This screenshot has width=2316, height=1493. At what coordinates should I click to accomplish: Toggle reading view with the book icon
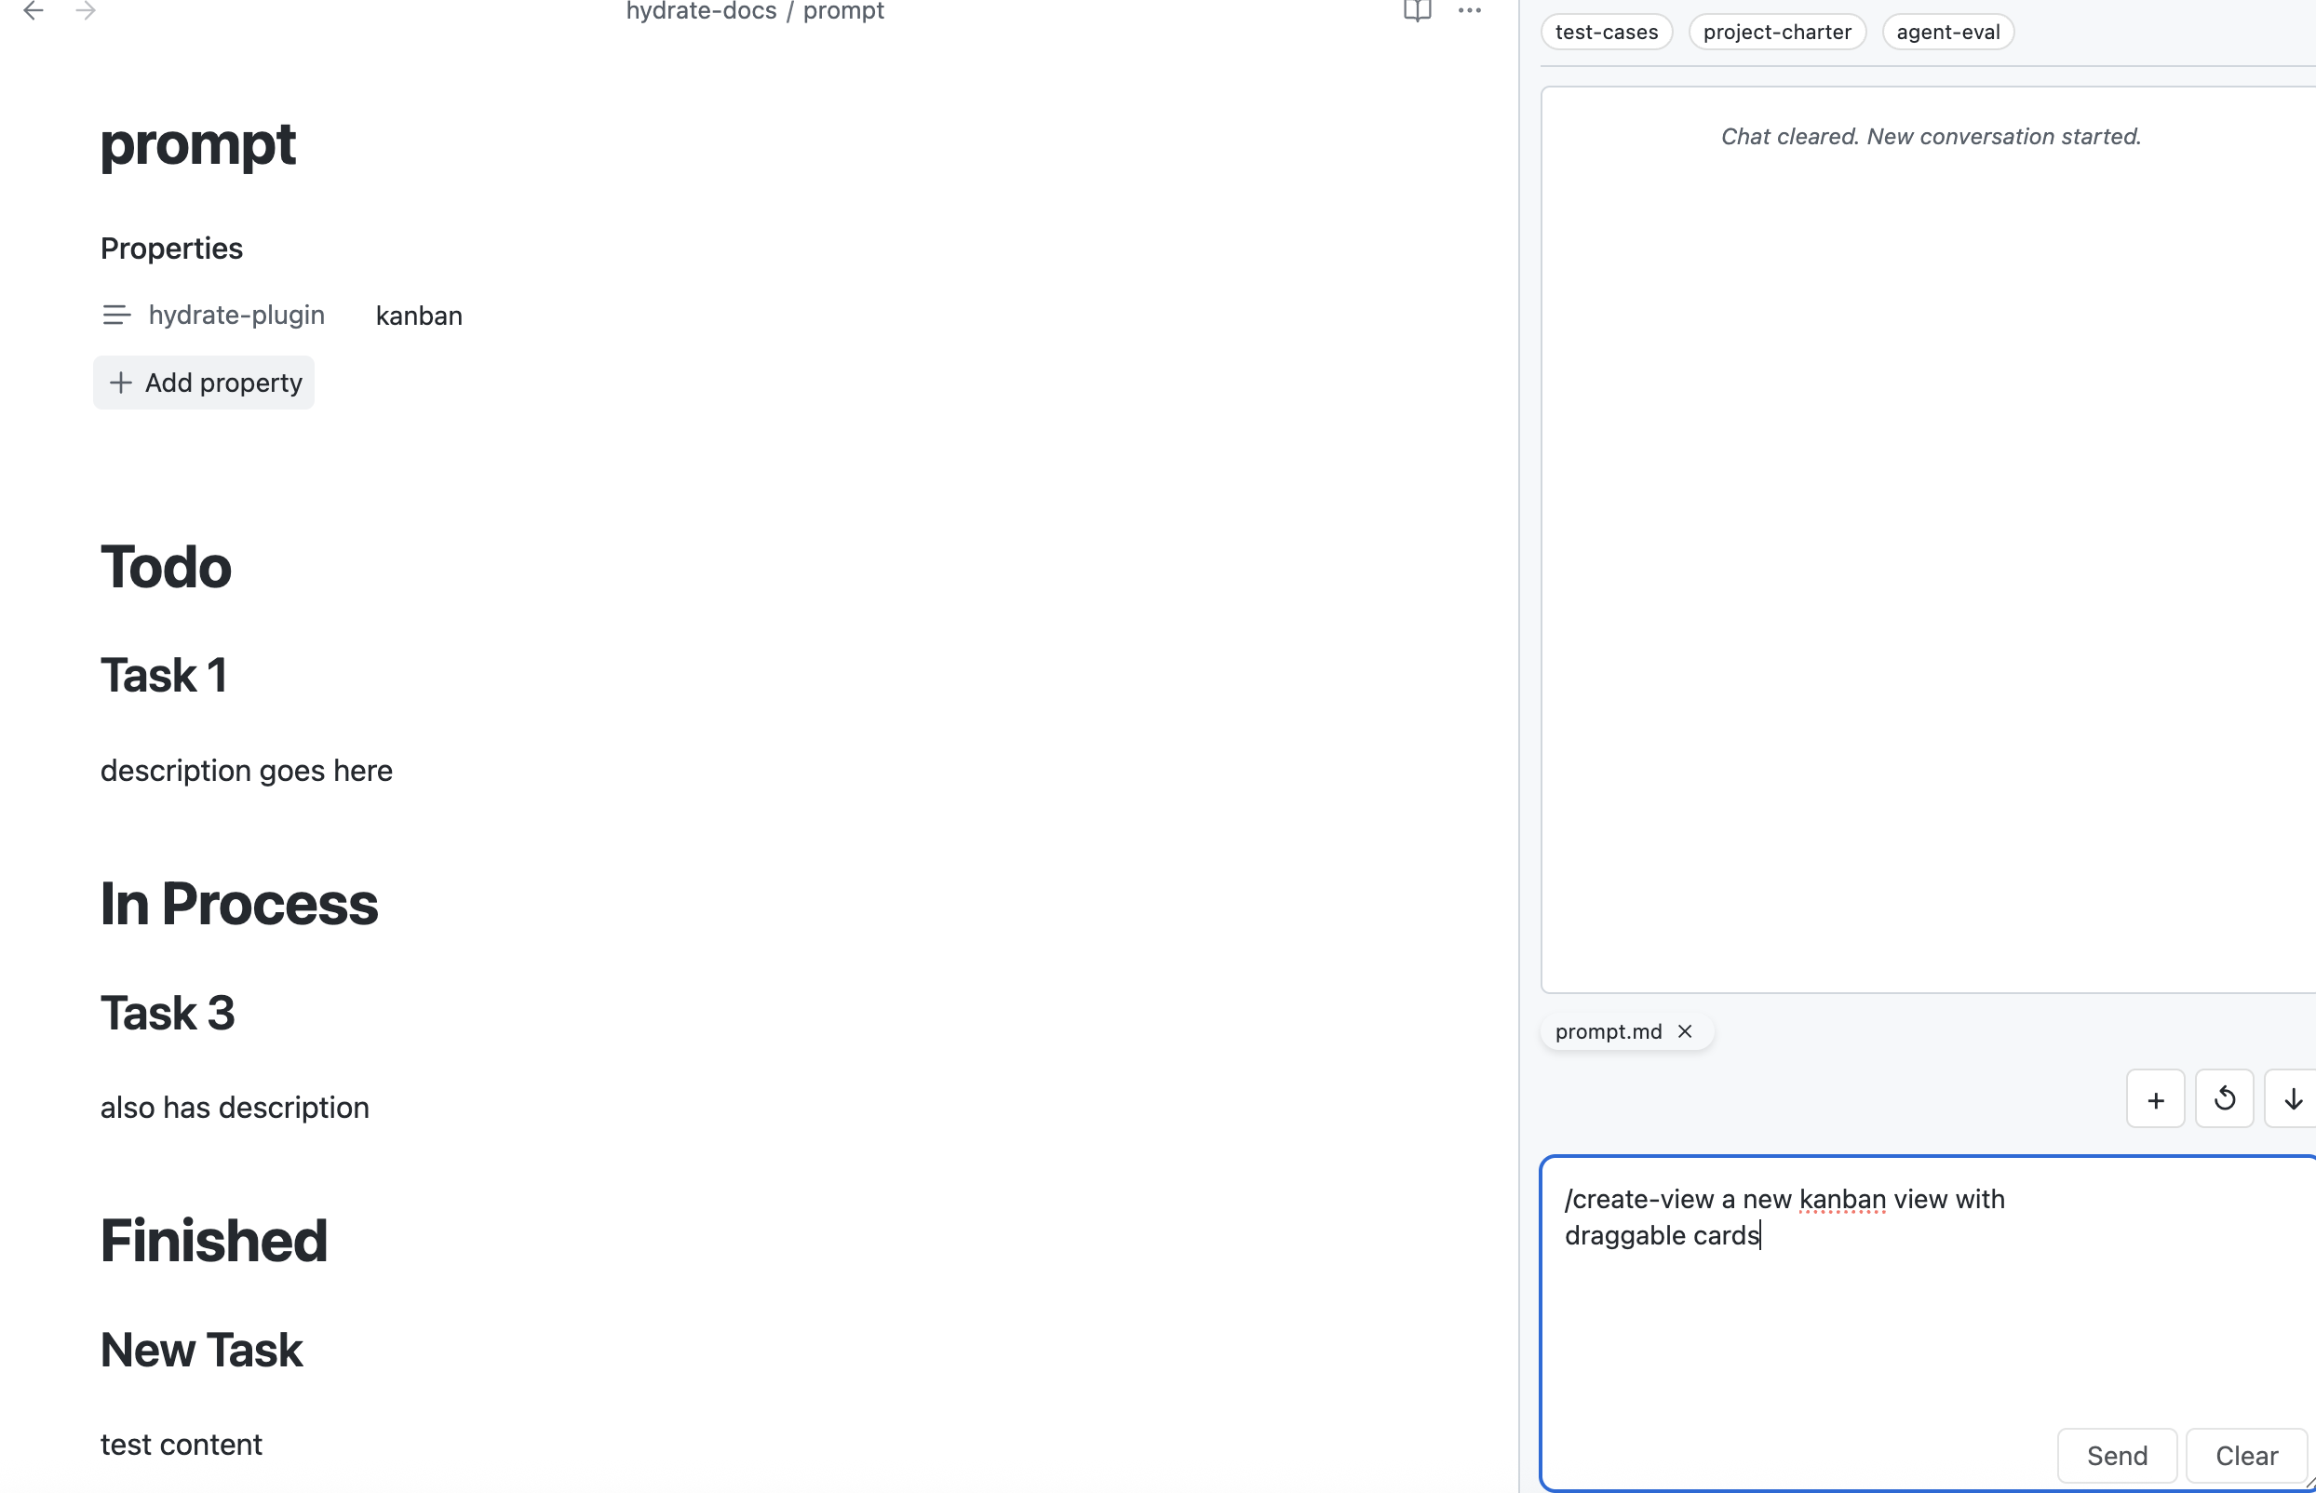(1417, 11)
